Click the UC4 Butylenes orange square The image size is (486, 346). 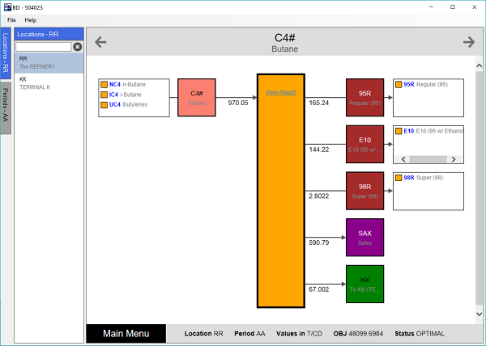[104, 104]
